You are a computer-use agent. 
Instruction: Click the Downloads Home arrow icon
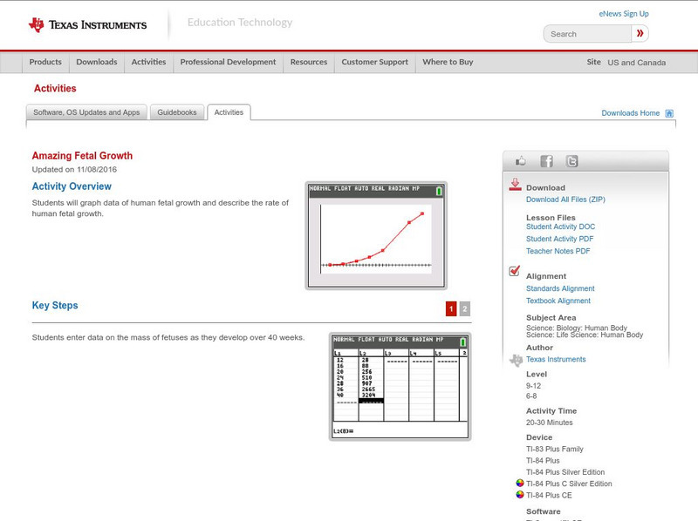click(668, 113)
